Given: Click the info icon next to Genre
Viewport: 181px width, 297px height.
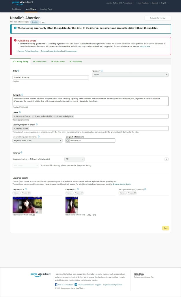Looking at the screenshot, I should coord(20,112).
